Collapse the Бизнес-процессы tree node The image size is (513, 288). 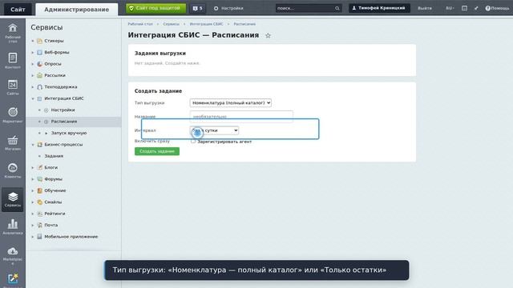pos(33,144)
